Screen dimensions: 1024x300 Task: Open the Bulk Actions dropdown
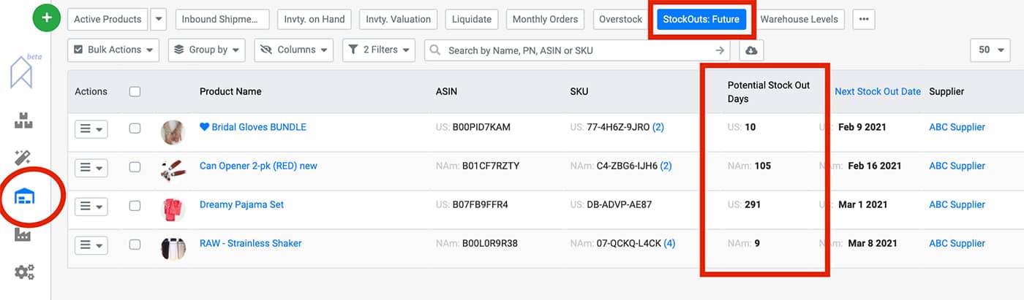[113, 50]
